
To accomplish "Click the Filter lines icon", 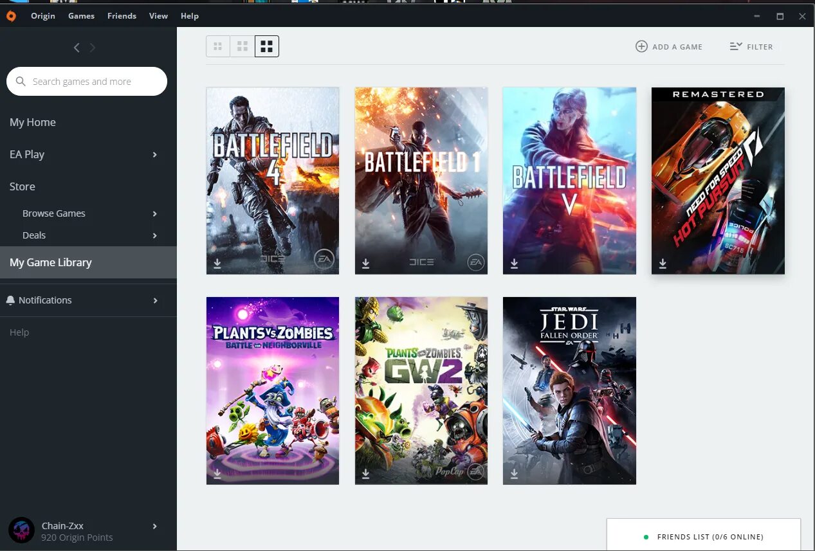I will (736, 46).
